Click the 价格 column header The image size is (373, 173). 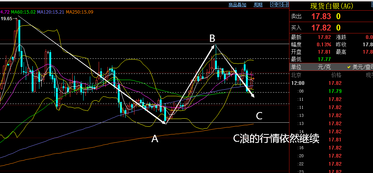coord(336,75)
